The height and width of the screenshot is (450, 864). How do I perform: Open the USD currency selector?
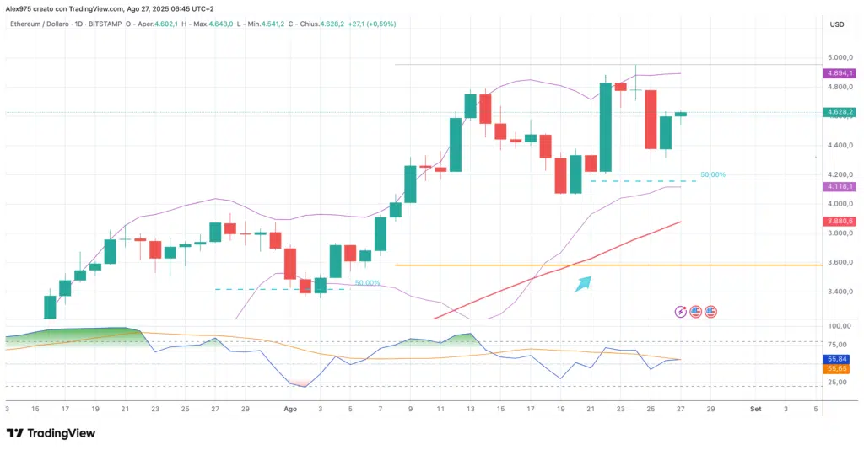837,24
